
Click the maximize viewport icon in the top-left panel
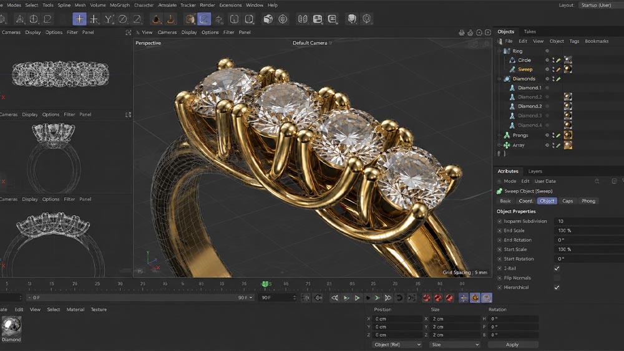pyautogui.click(x=128, y=32)
